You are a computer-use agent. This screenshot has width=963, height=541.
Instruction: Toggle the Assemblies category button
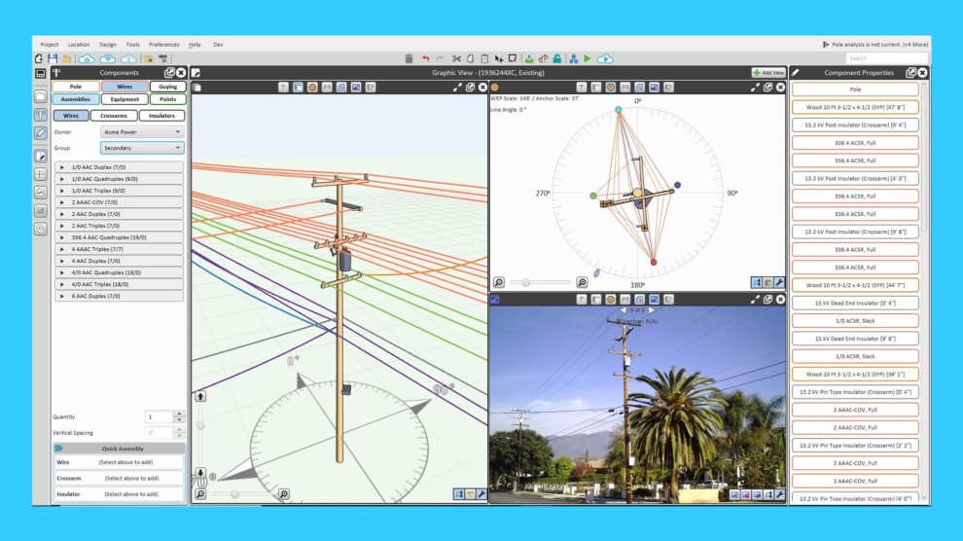[x=75, y=99]
